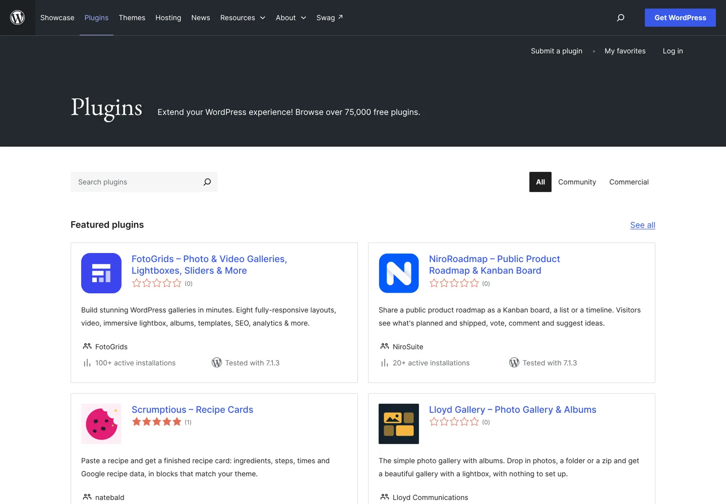Open Submit a plugin link
Image resolution: width=726 pixels, height=504 pixels.
coord(557,51)
